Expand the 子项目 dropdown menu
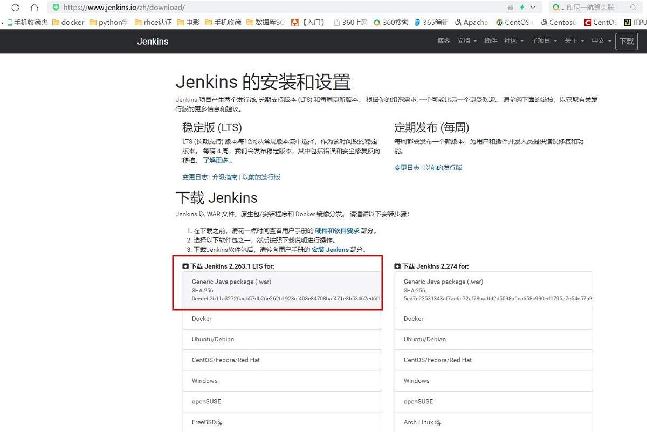 pyautogui.click(x=544, y=41)
